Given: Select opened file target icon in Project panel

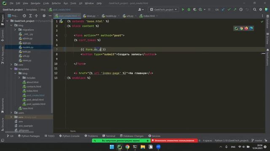Looking at the screenshot, I should (24, 16).
